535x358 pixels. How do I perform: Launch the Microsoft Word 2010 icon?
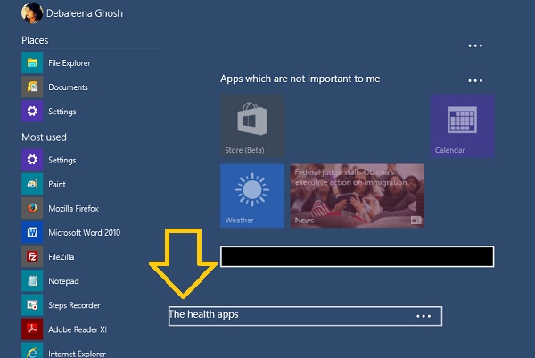point(32,232)
